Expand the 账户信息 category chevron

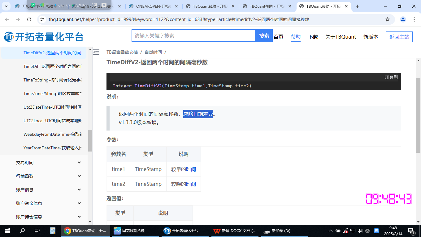click(79, 190)
